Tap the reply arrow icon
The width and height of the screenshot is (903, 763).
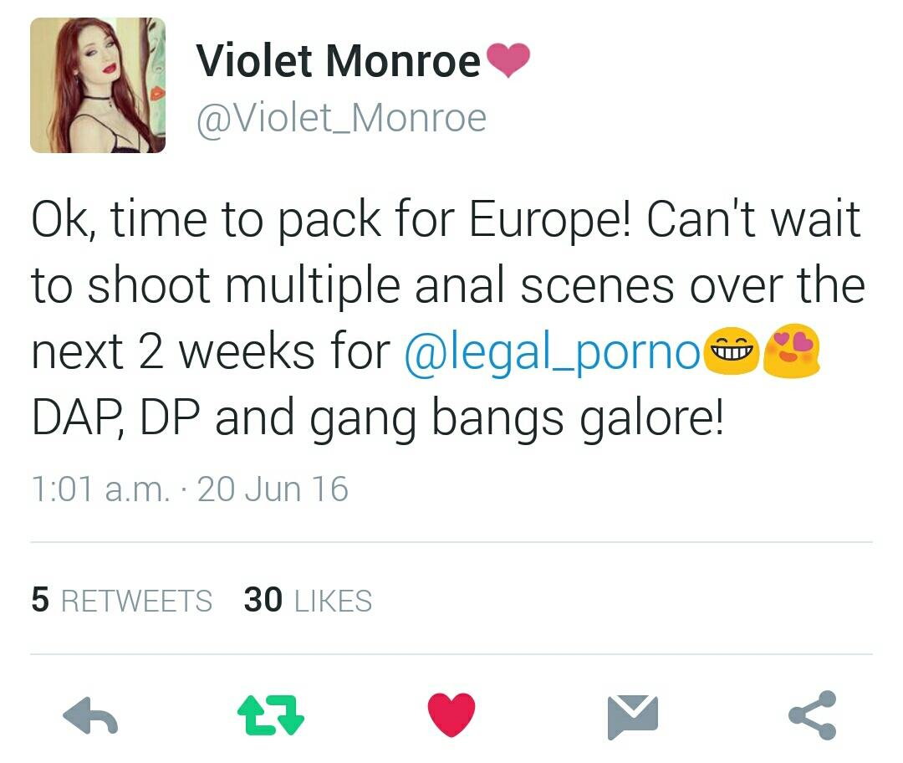coord(90,715)
